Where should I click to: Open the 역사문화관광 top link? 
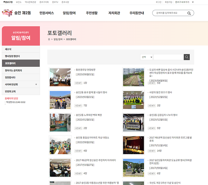click(x=30, y=2)
